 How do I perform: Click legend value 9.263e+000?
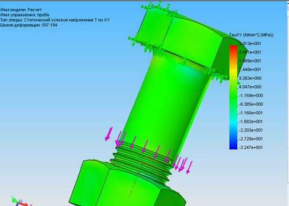tap(250, 78)
